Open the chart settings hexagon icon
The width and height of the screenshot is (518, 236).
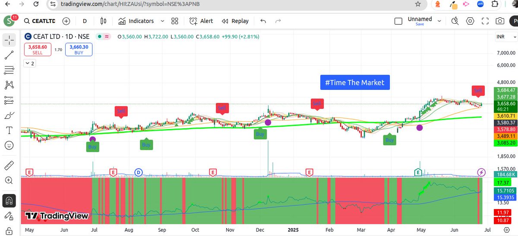(470, 21)
